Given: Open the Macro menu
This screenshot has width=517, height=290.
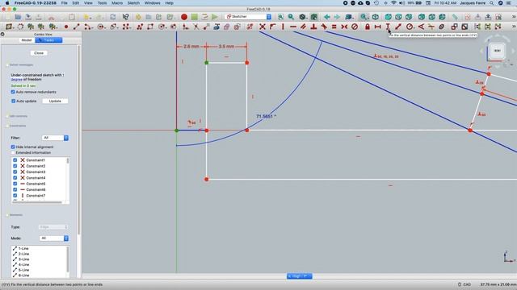Looking at the screenshot, I should tap(117, 3).
